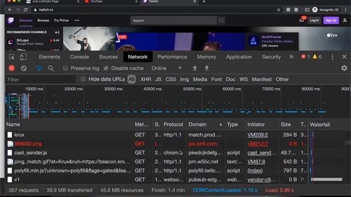The image size is (351, 197).
Task: Bookmark this page with the star
Action: (x=279, y=10)
